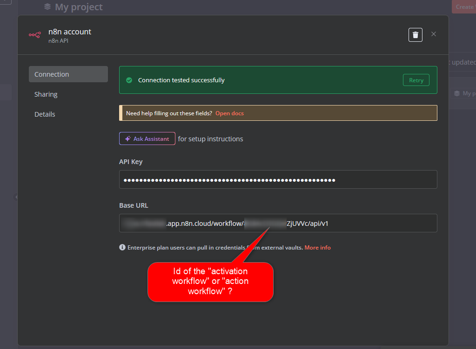Click the More info link about external vaults
This screenshot has height=349, width=476.
pyautogui.click(x=318, y=247)
